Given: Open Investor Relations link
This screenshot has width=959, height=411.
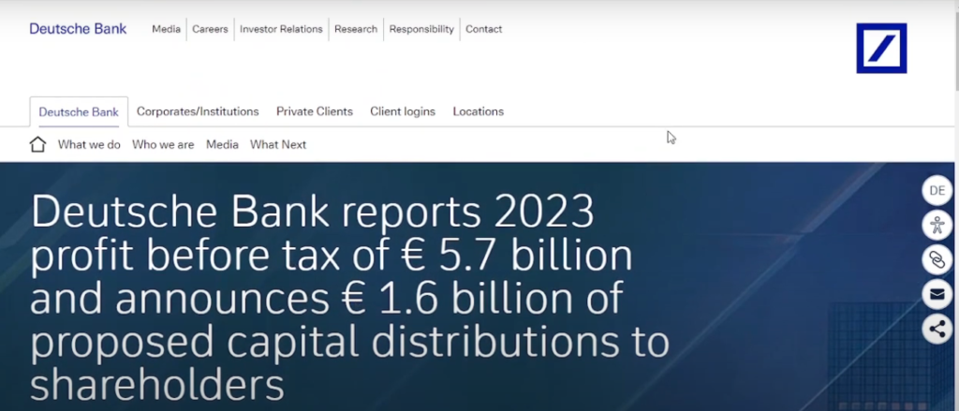Looking at the screenshot, I should pos(281,29).
